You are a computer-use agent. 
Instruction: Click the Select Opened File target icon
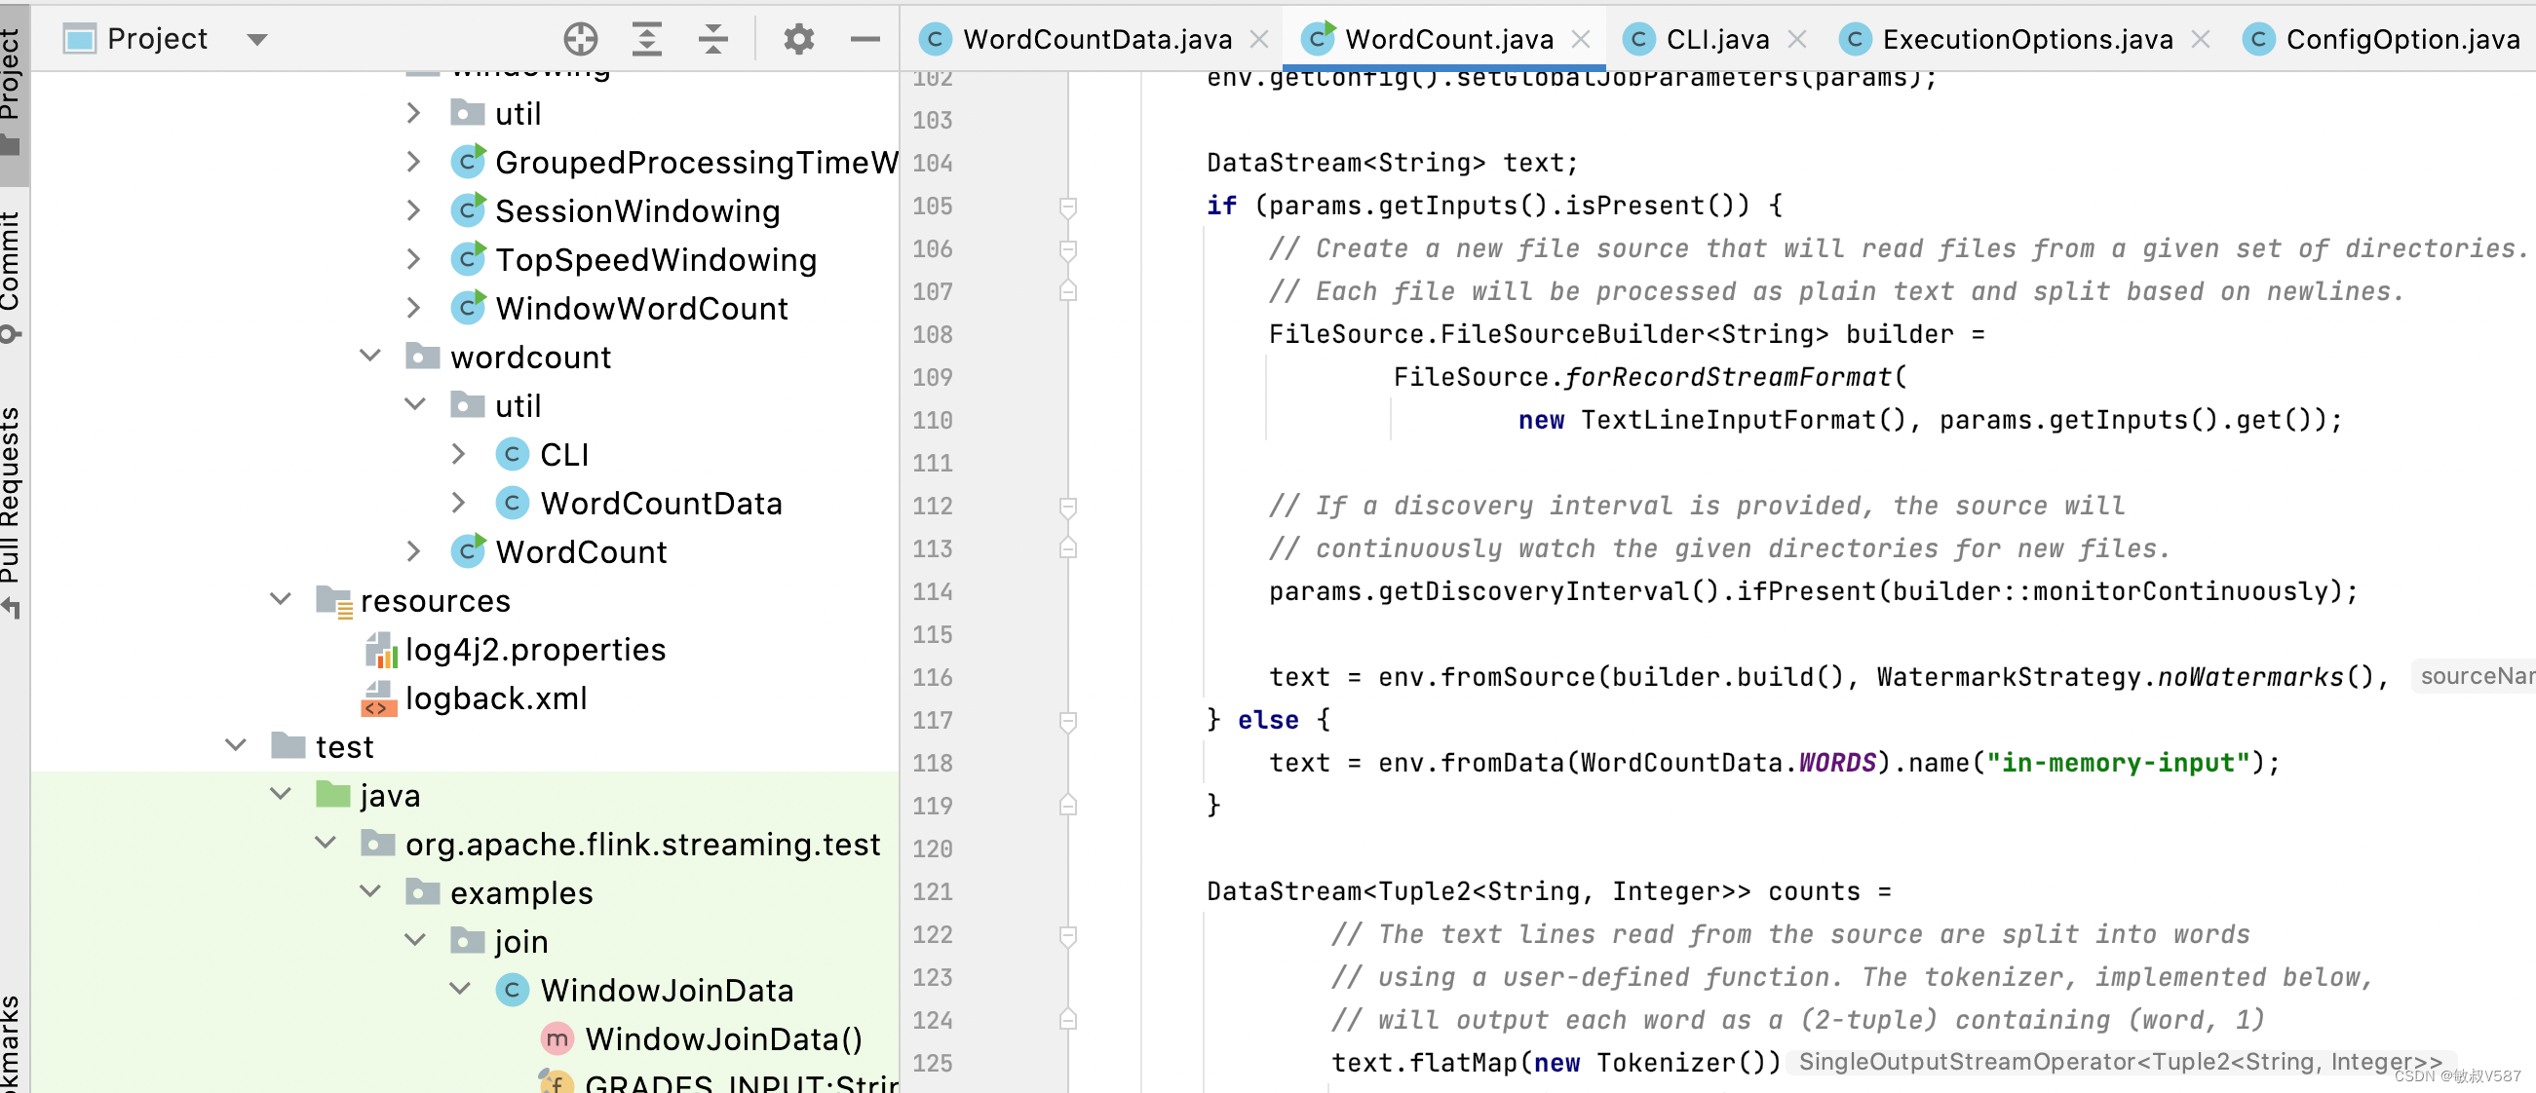(581, 39)
